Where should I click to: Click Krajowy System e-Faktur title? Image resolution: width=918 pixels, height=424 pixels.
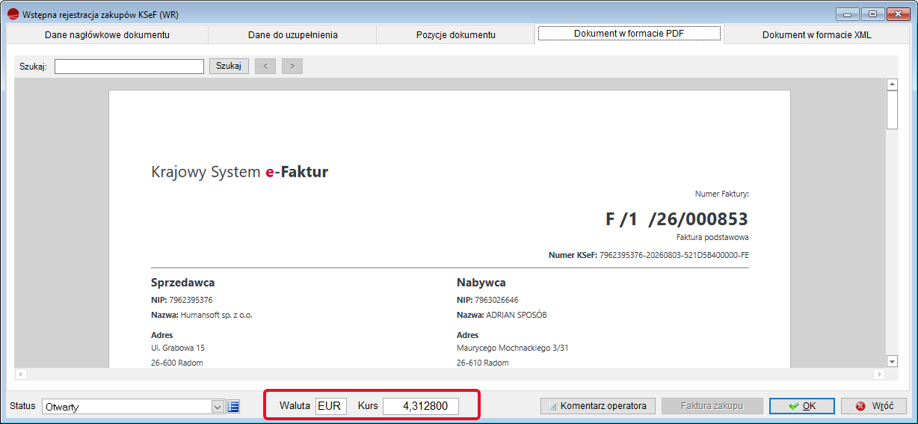(239, 172)
